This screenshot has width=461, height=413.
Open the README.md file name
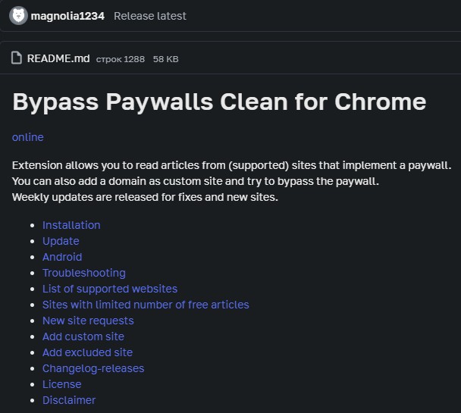tap(58, 58)
